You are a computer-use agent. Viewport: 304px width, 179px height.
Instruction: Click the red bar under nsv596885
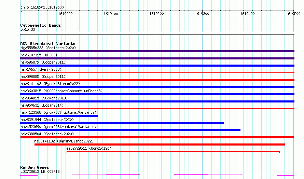157,80
